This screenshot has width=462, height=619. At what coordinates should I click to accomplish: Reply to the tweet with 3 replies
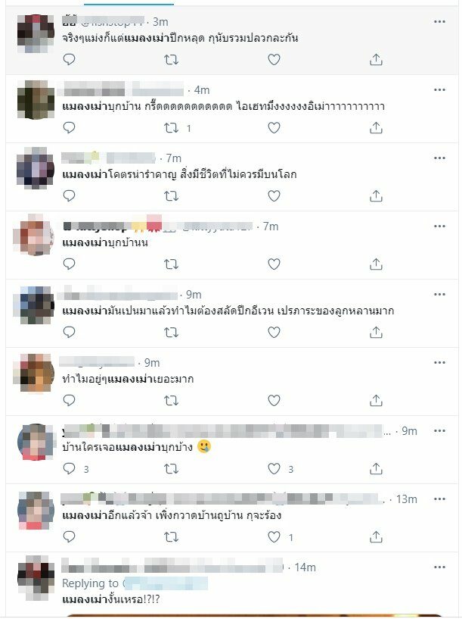point(70,468)
